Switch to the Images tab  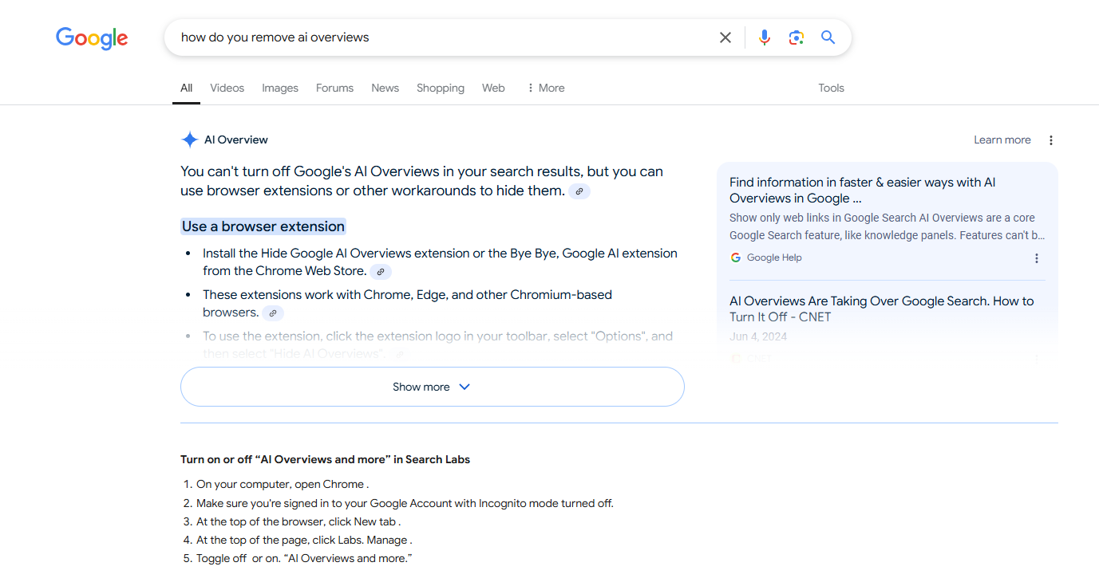coord(279,88)
